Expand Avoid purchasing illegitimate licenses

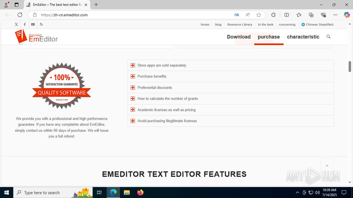coord(231,121)
